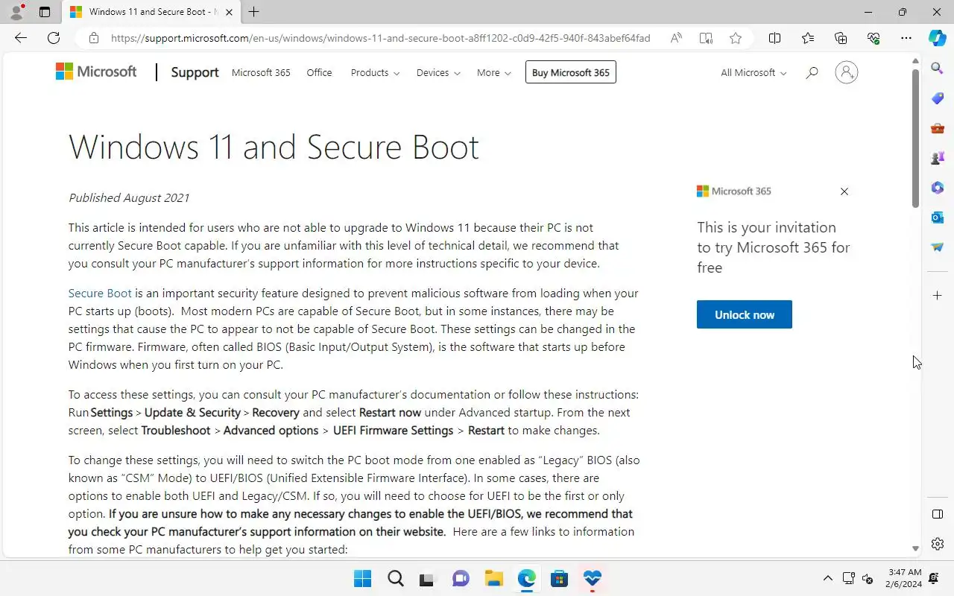
Task: Open Immersive Reader icon
Action: click(706, 38)
